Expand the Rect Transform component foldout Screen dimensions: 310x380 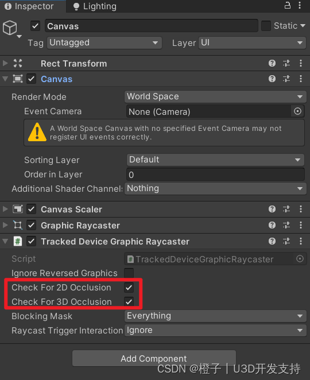point(5,63)
